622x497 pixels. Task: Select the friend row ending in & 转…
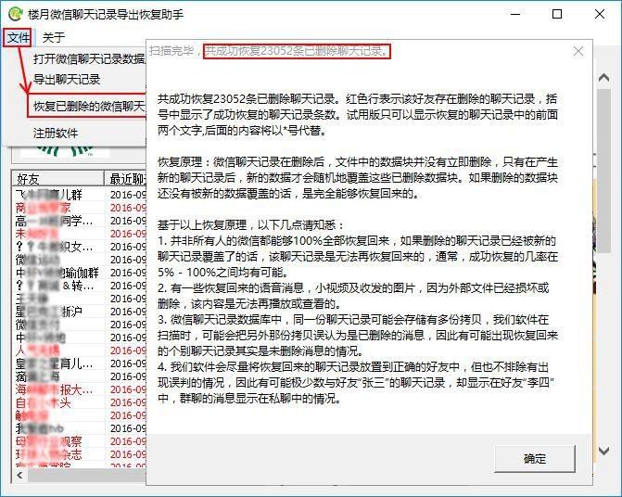(80, 286)
